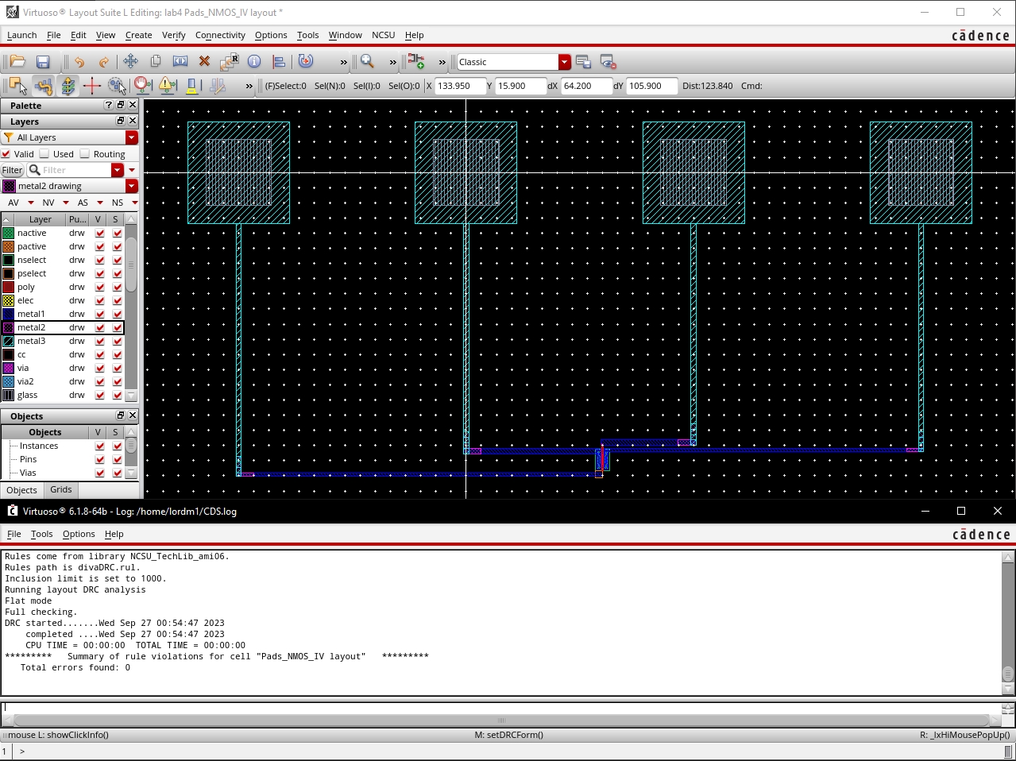Switch to the Grids tab
Screen dimensions: 1016x761
[61, 490]
